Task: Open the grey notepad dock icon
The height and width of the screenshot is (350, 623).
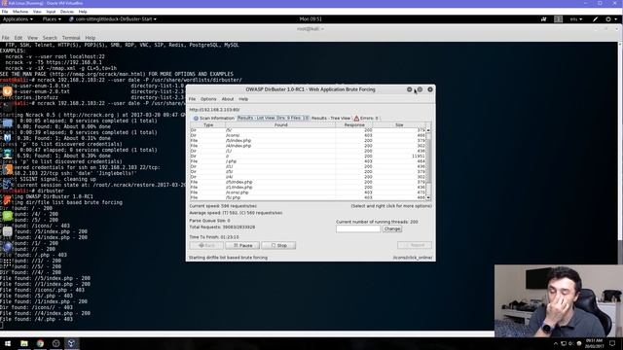Action: point(7,231)
